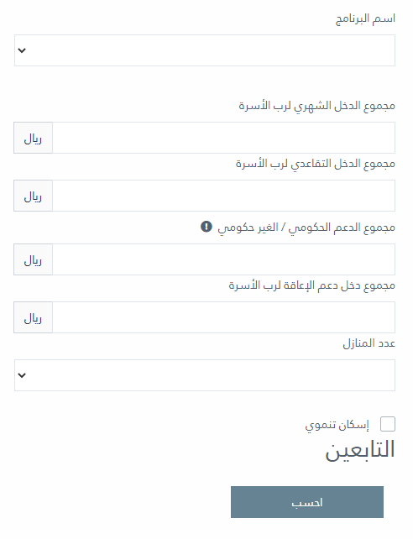Open the اسم البرنامج dropdown

(x=205, y=50)
